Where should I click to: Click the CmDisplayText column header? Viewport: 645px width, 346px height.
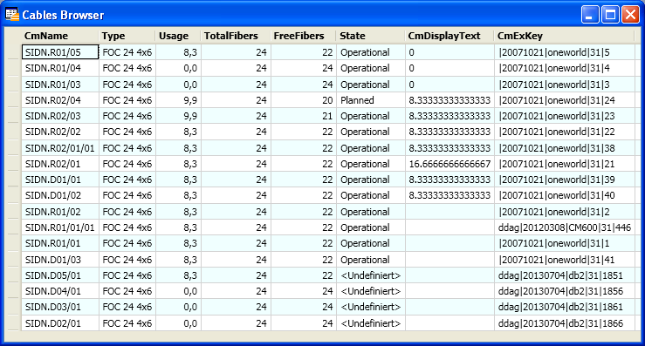pyautogui.click(x=449, y=36)
